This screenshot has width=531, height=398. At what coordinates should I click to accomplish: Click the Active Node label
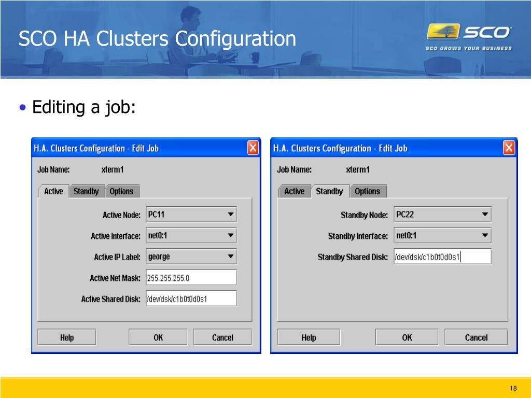(x=121, y=215)
